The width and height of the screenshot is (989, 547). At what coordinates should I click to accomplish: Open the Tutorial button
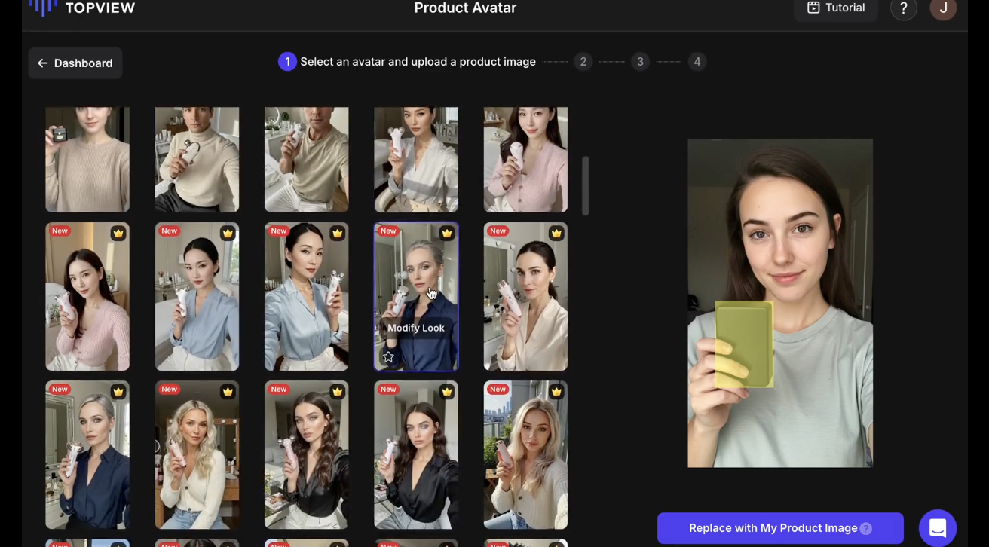click(836, 8)
